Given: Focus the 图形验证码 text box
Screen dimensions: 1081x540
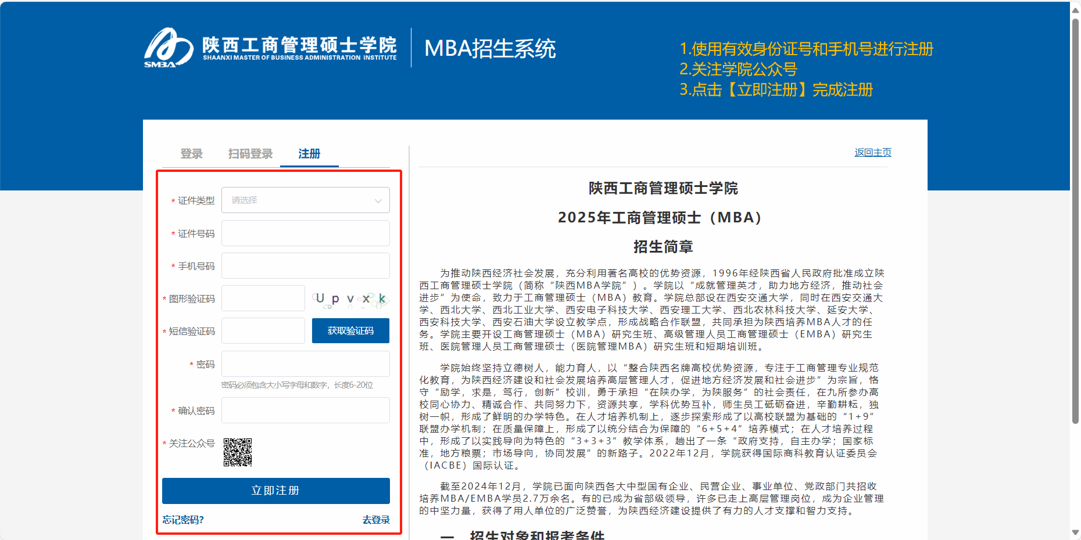Looking at the screenshot, I should tap(263, 298).
